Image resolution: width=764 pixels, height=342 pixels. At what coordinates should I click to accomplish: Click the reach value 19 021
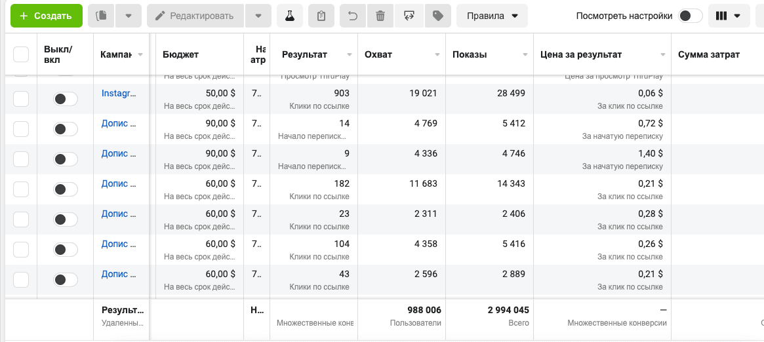click(422, 93)
